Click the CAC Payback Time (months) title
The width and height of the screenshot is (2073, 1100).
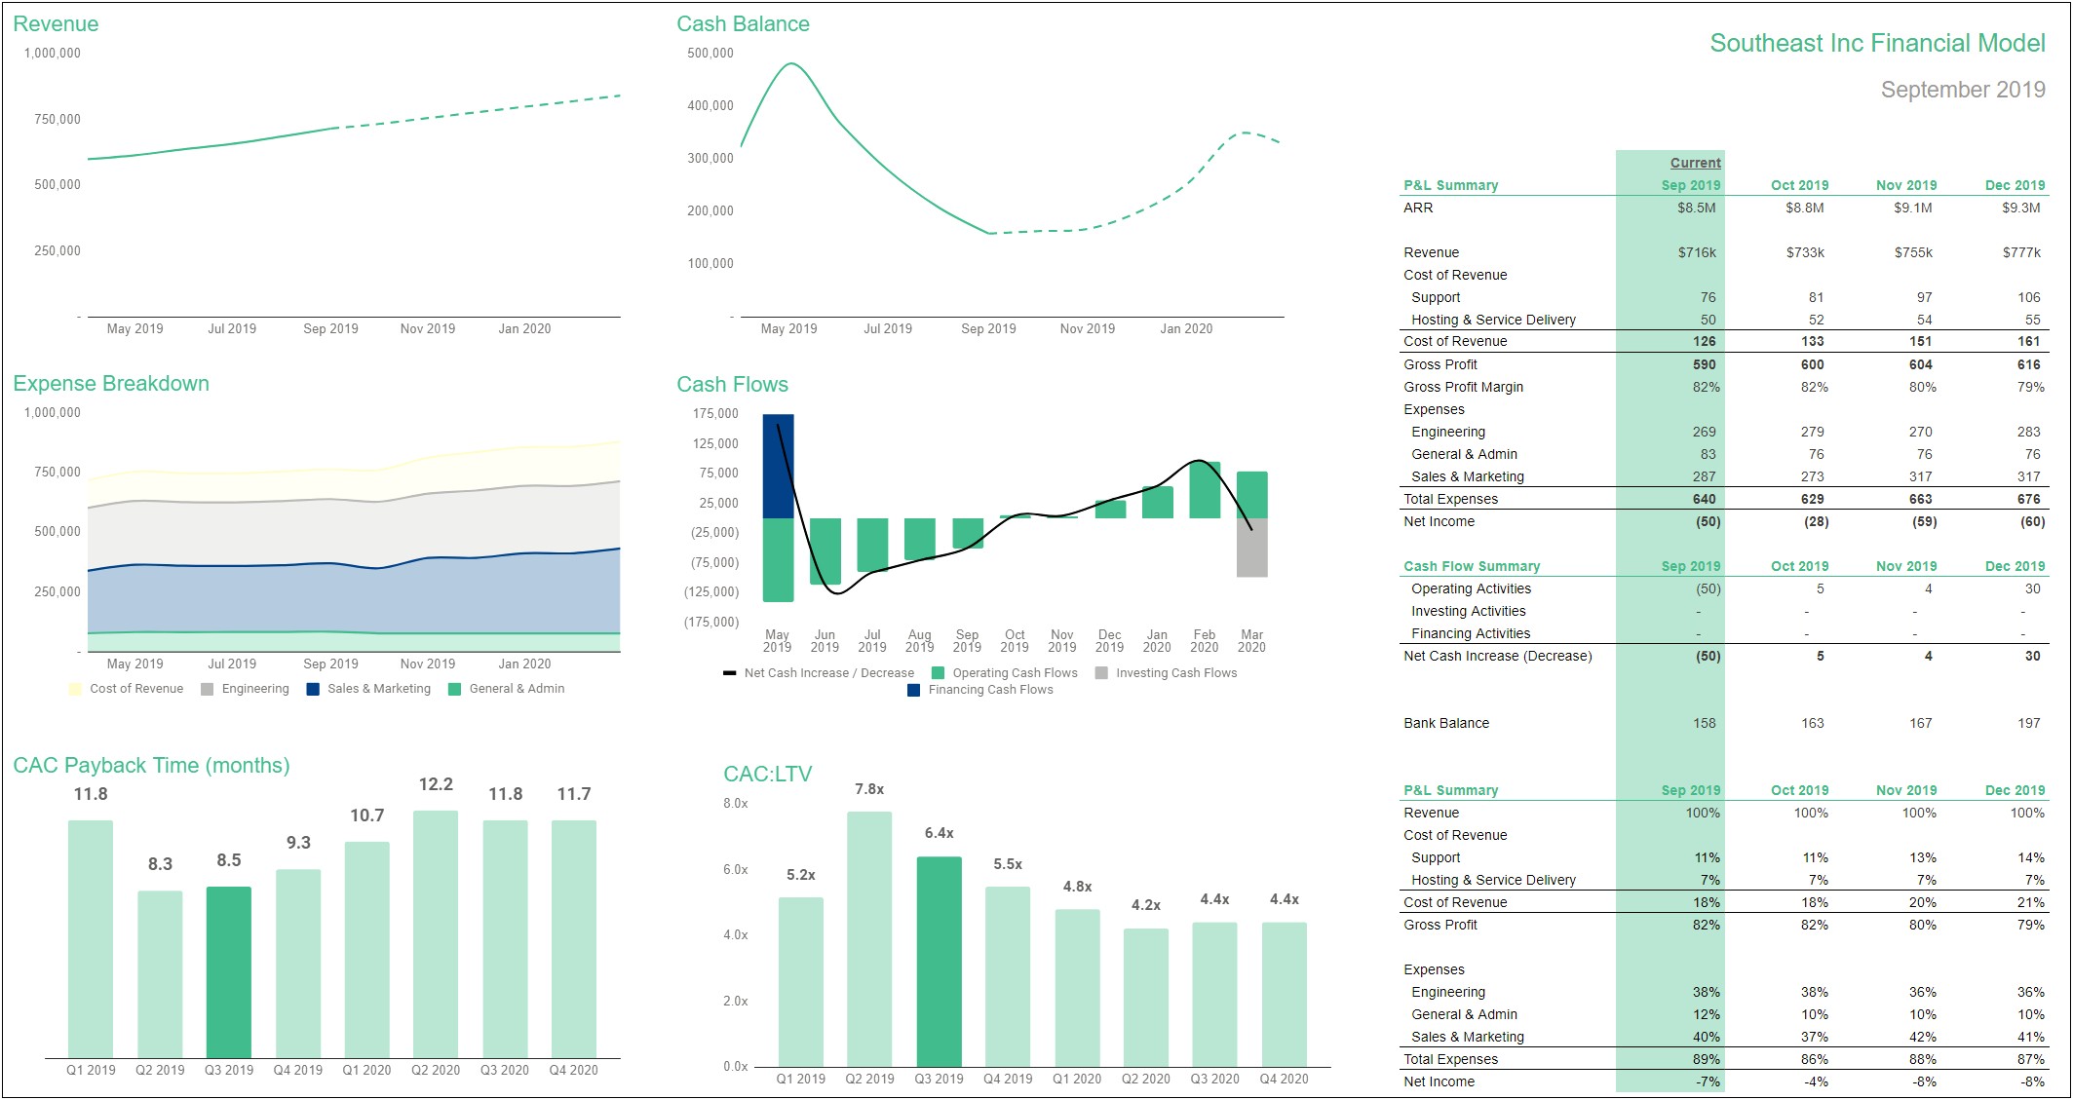(x=151, y=766)
